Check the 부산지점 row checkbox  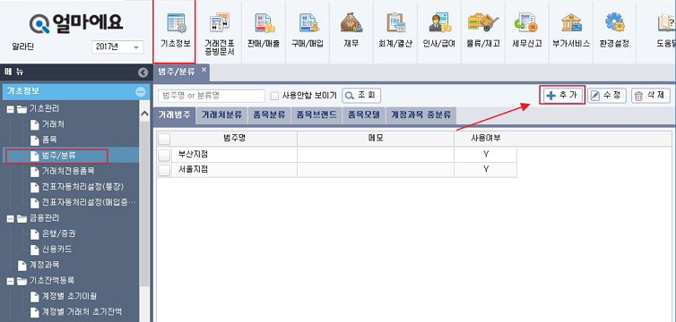coord(164,155)
